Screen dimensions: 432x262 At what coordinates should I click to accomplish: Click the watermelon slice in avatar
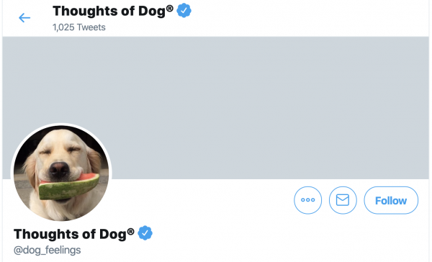[x=69, y=186]
